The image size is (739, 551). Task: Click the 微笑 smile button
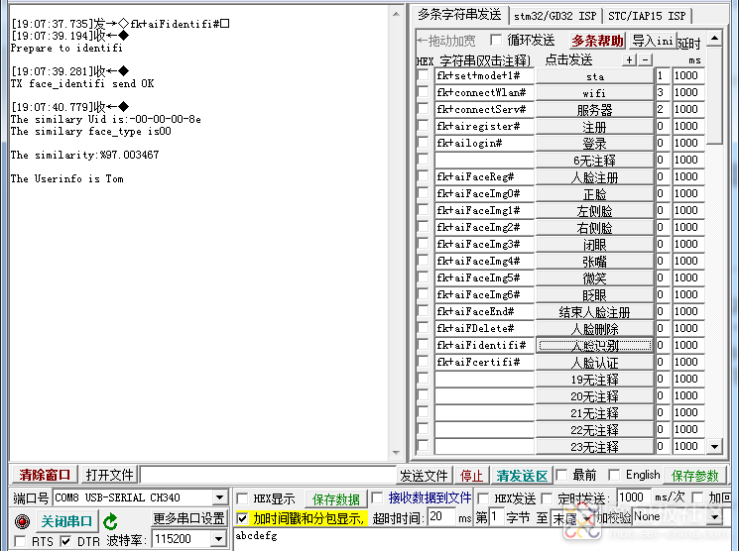[594, 278]
